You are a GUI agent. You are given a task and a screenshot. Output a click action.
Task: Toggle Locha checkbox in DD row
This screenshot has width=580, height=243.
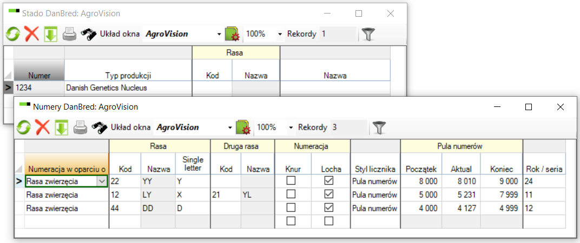pos(329,208)
